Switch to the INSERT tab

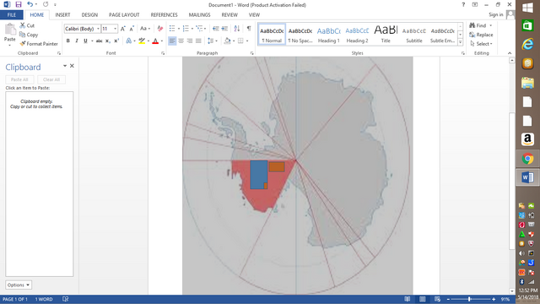tap(62, 15)
